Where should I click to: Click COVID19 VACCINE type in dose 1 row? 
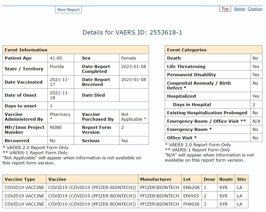(25, 187)
